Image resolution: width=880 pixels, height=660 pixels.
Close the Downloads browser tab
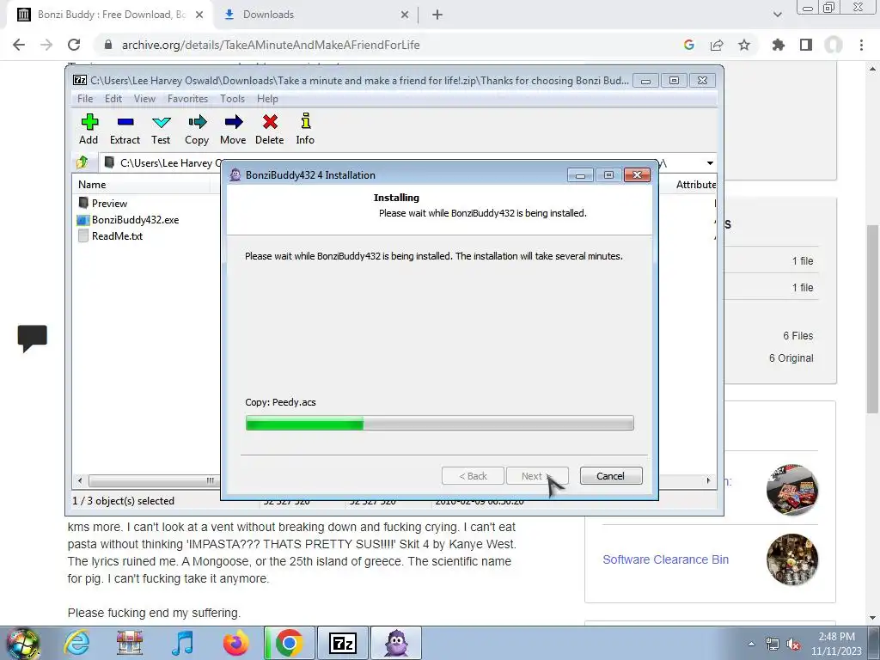(405, 15)
